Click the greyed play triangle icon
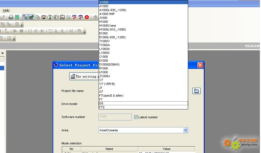This screenshot has height=153, width=261. (x=15, y=31)
